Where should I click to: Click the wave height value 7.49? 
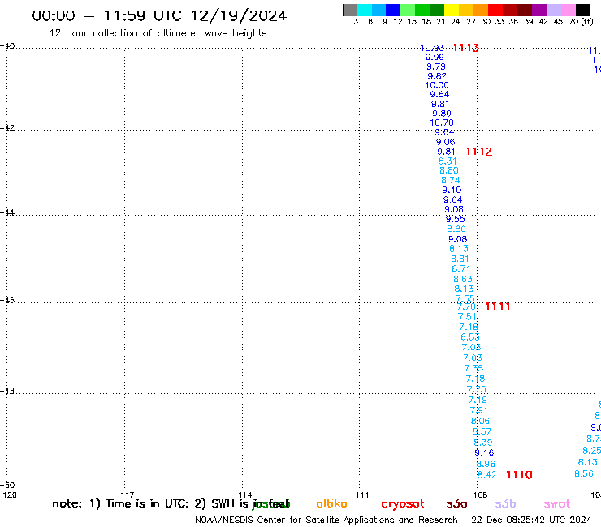pos(478,400)
